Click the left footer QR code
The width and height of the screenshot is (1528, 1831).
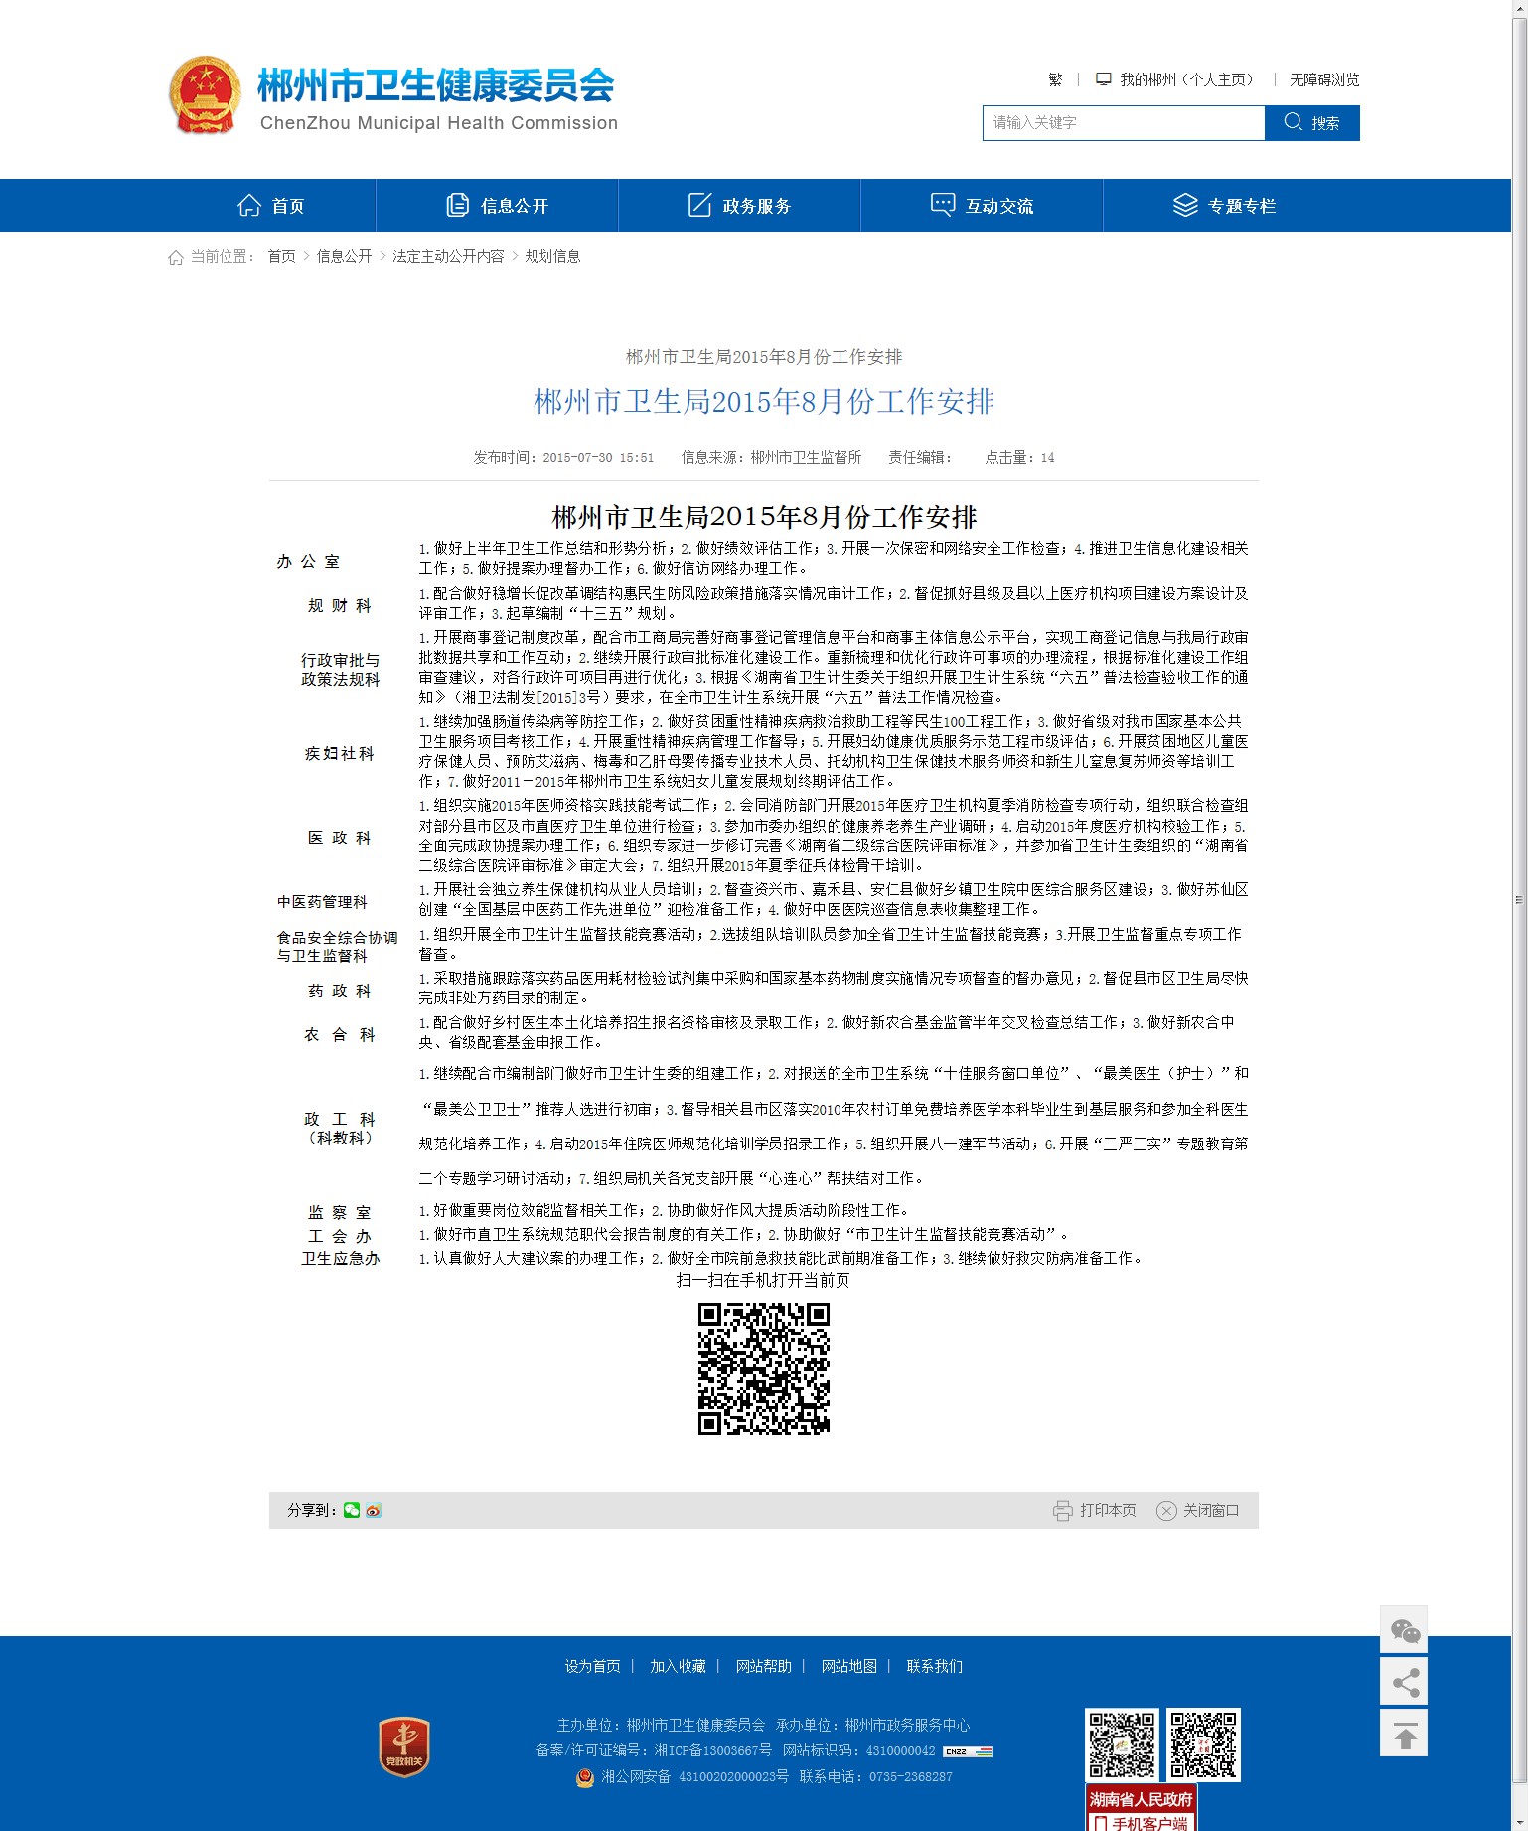pyautogui.click(x=1122, y=1745)
